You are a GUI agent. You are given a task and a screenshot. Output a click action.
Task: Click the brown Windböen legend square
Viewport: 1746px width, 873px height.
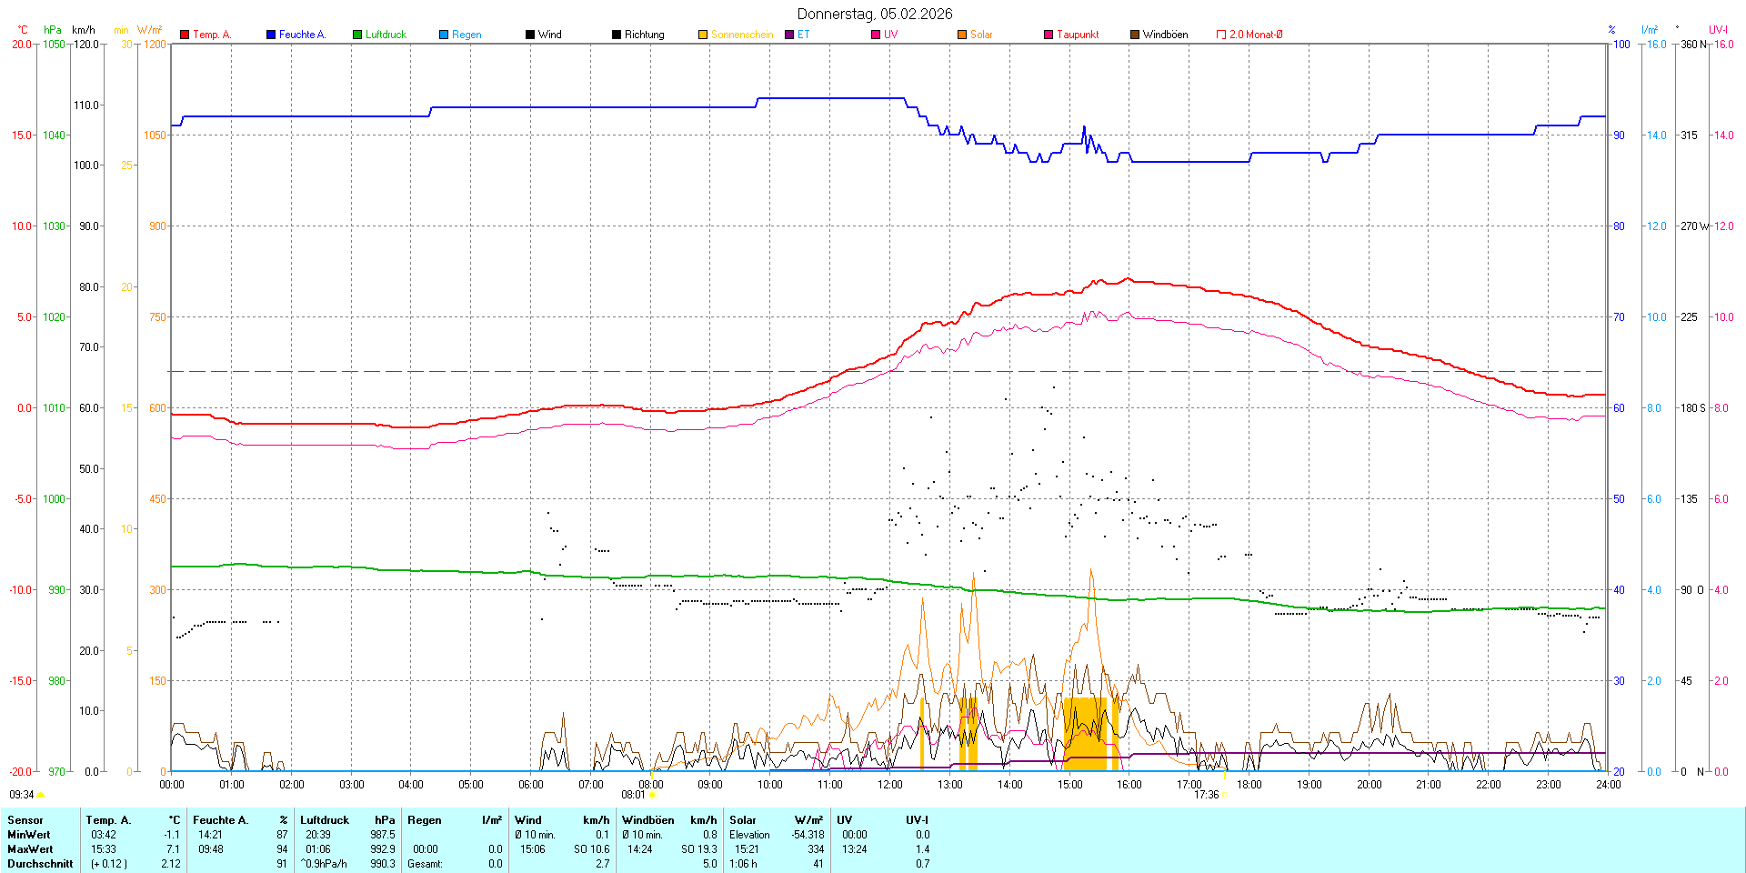(1135, 35)
